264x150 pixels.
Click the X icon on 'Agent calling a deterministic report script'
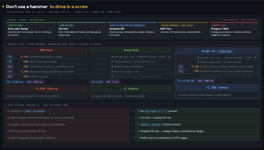(x=9, y=118)
